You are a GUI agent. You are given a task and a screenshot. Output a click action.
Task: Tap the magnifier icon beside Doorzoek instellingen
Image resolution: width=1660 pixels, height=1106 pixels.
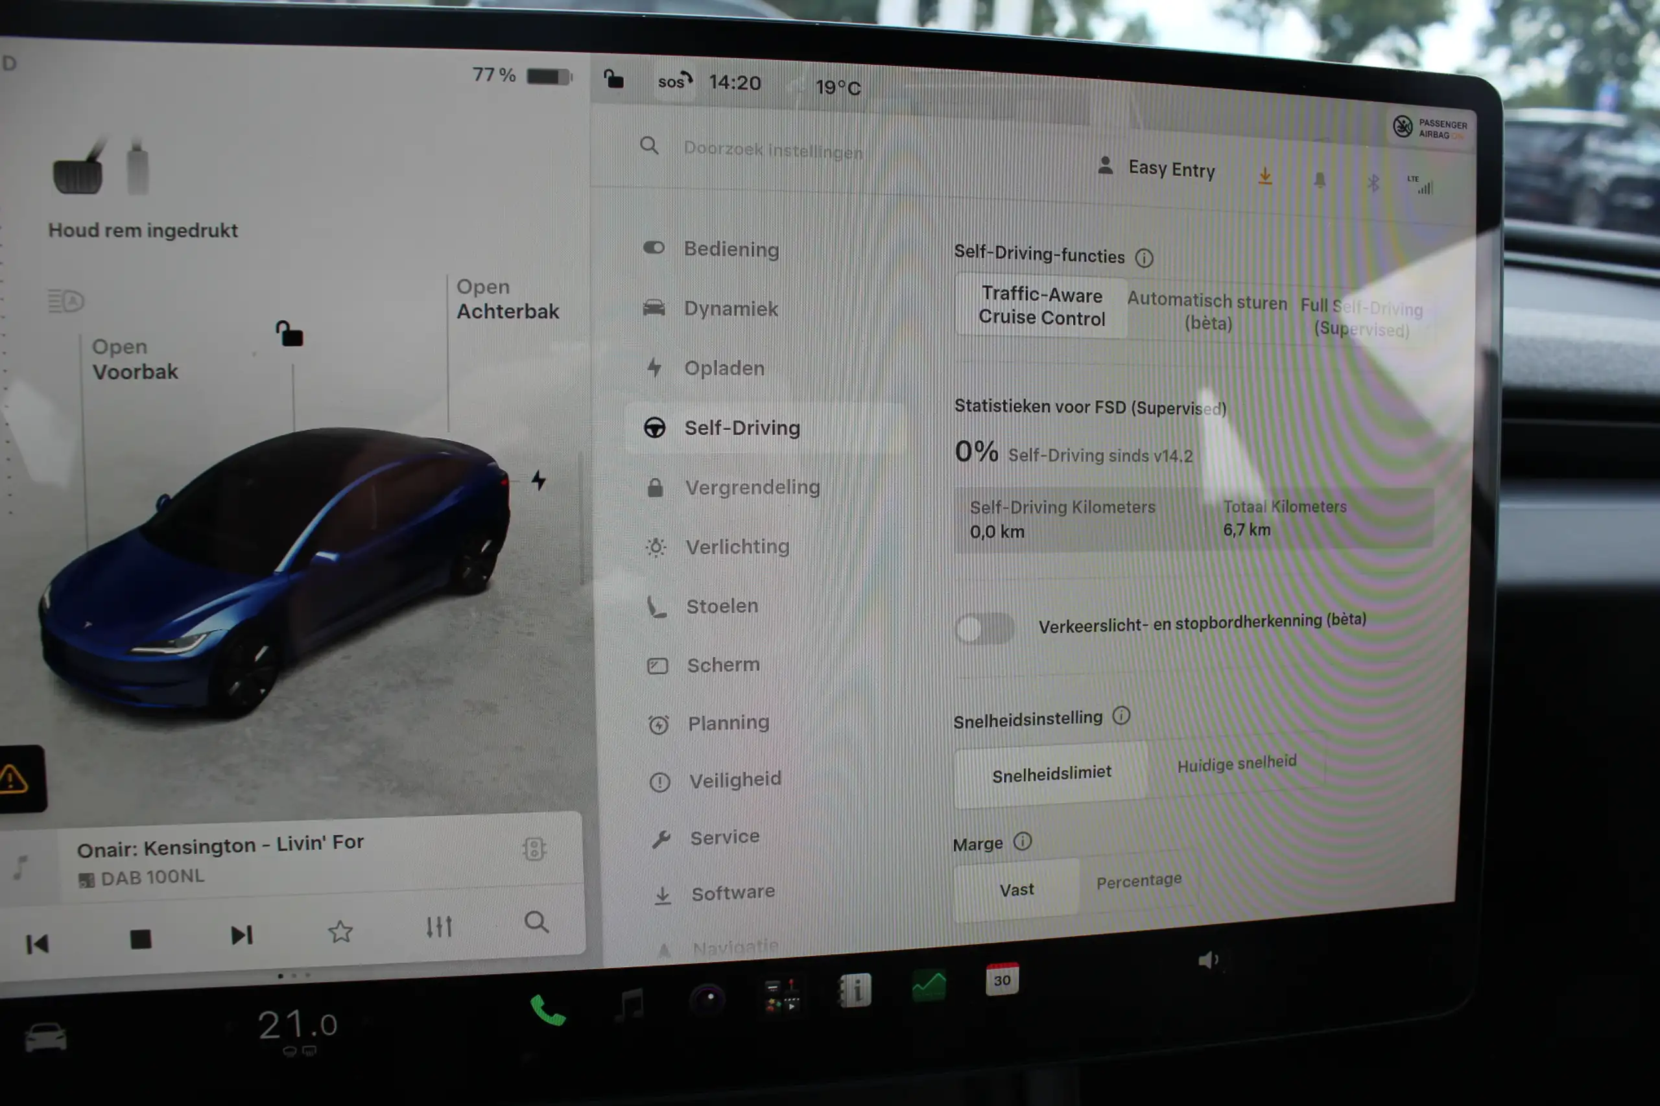(x=649, y=145)
